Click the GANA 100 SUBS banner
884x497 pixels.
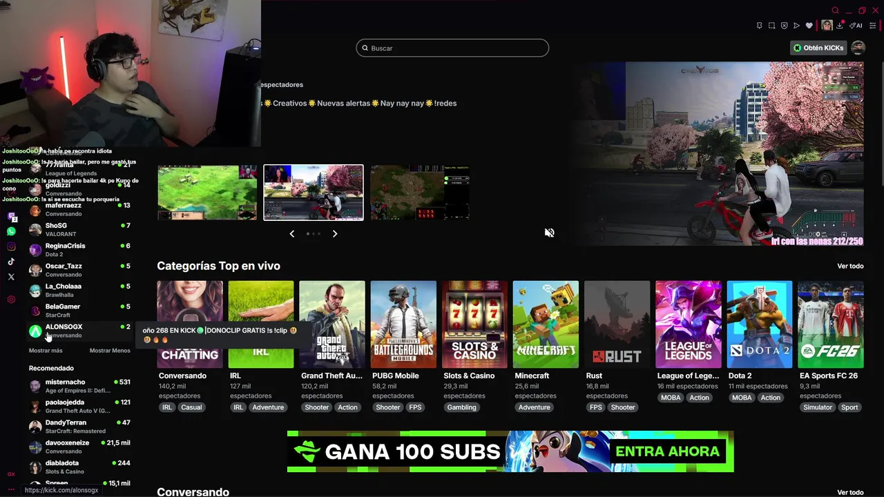click(510, 451)
